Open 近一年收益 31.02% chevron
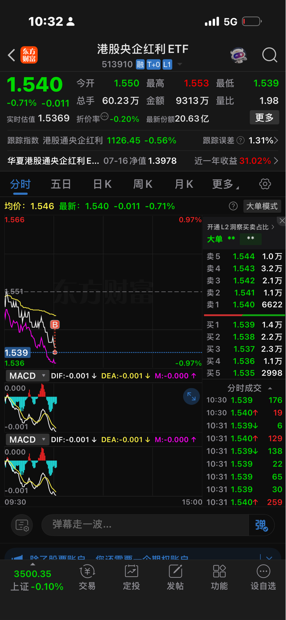 coord(276,161)
